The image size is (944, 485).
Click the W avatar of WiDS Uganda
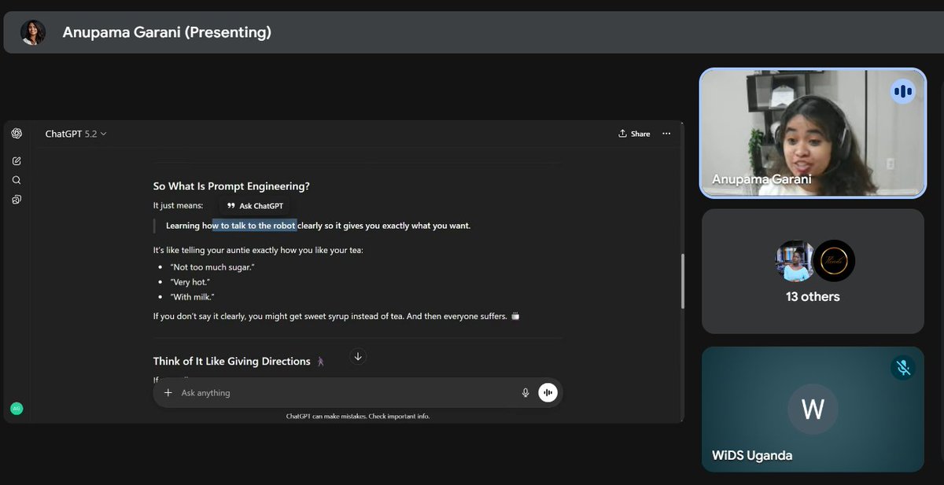813,410
